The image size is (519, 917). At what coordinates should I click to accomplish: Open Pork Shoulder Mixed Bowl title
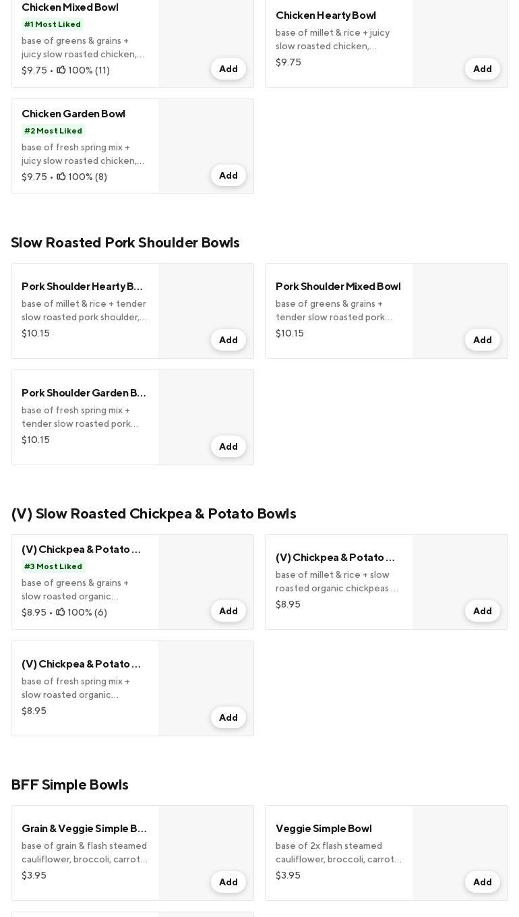pyautogui.click(x=338, y=287)
